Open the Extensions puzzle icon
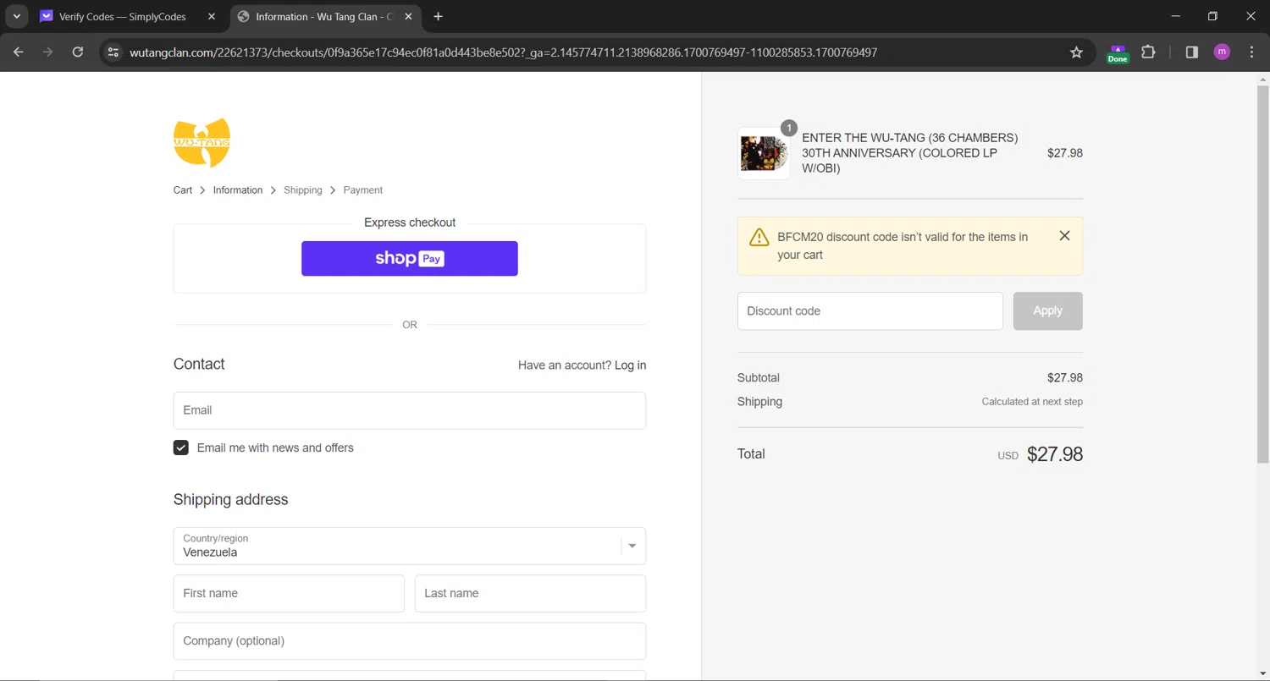Viewport: 1270px width, 681px height. 1148,52
